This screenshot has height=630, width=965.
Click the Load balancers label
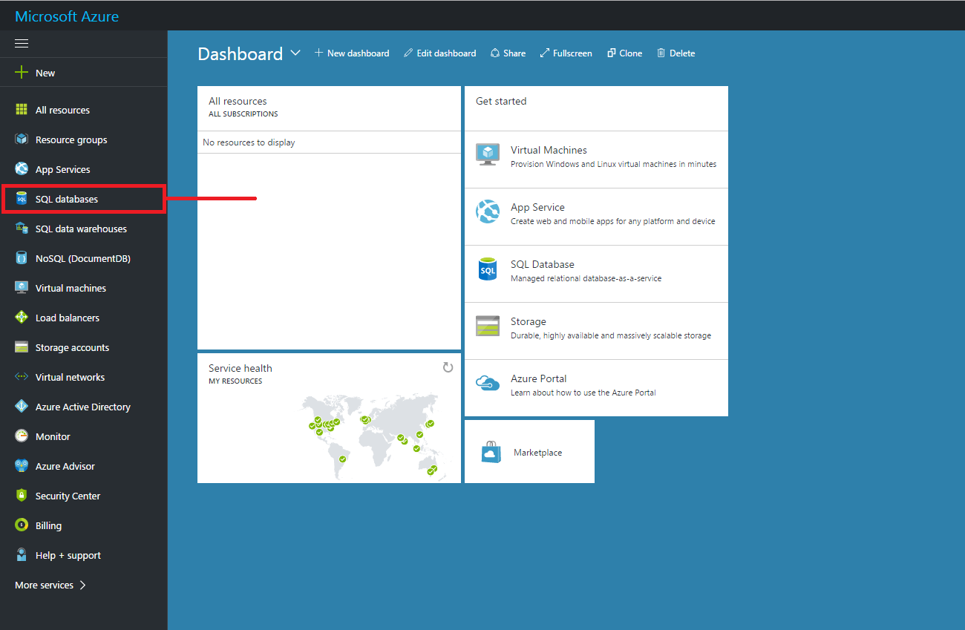tap(68, 318)
